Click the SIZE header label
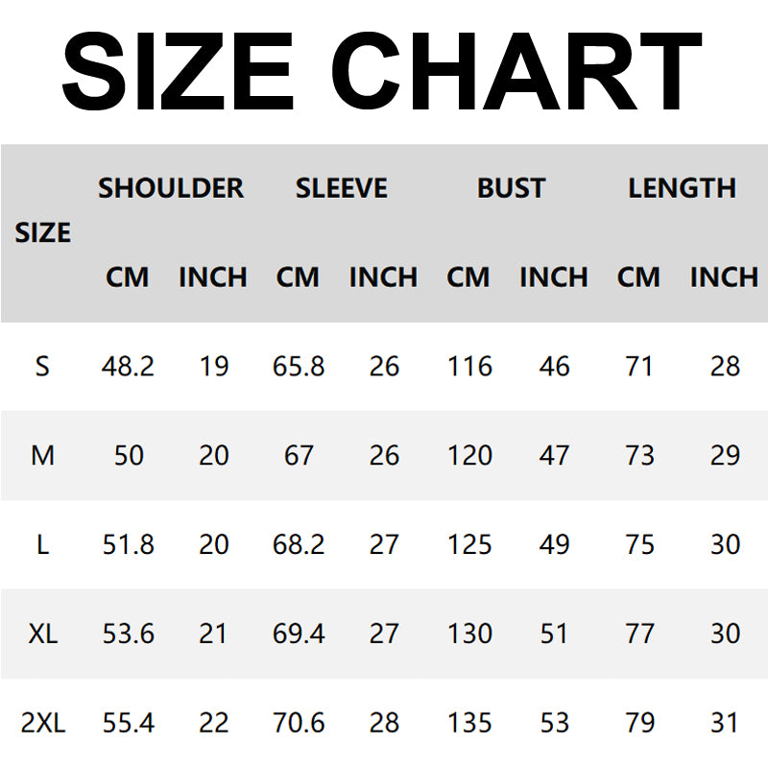Viewport: 768px width, 768px height. point(43,232)
